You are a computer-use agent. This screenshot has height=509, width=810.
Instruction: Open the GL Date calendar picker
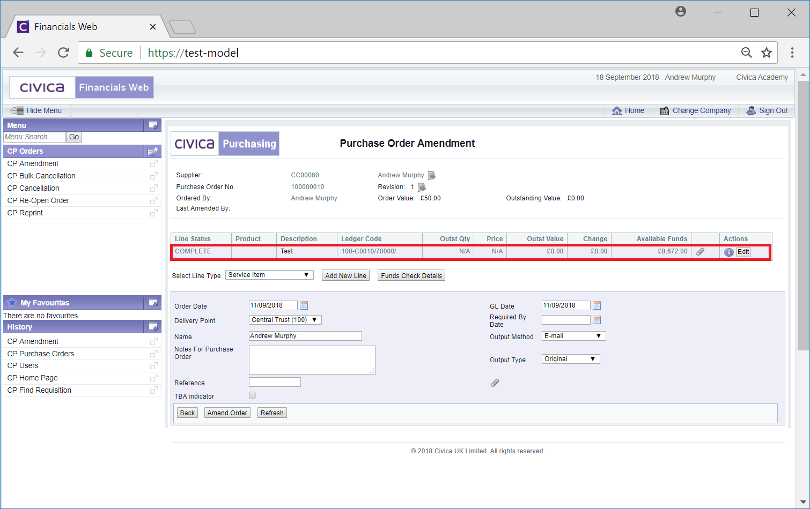[x=597, y=305]
